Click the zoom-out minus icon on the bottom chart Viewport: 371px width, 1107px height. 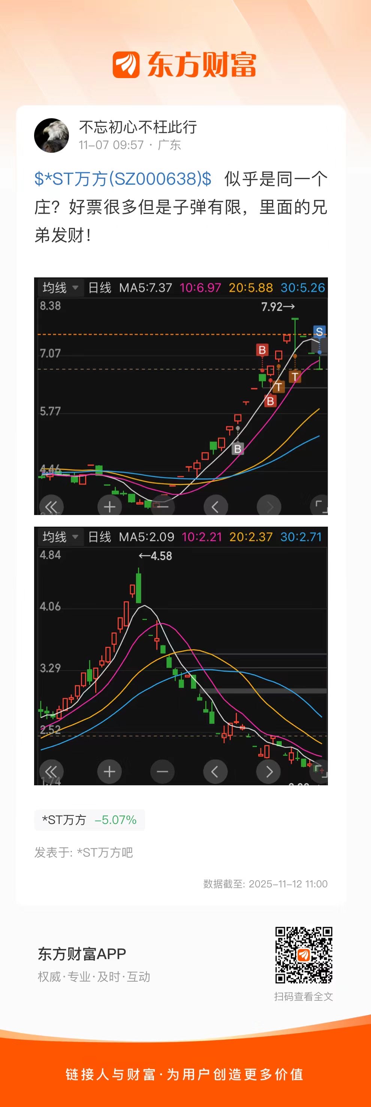point(163,772)
